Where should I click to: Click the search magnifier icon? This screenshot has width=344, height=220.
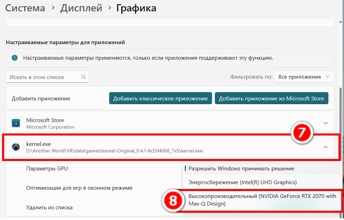pyautogui.click(x=83, y=77)
